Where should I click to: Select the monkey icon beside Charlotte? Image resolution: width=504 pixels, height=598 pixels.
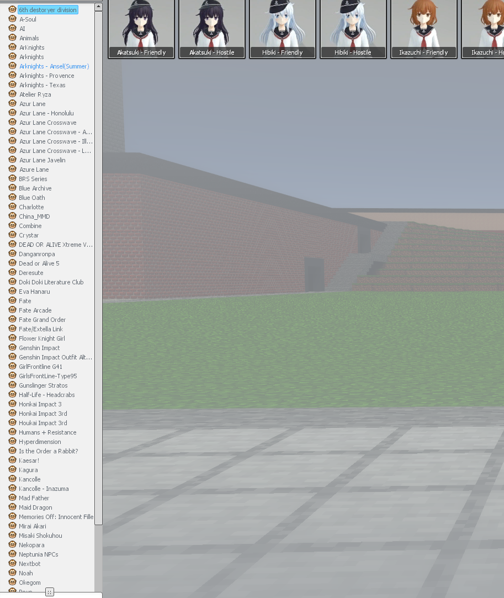point(13,207)
